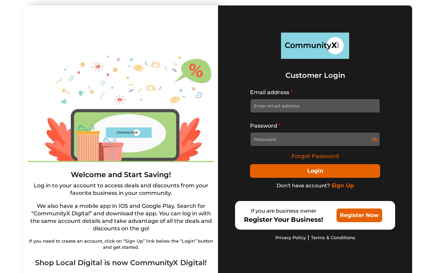Click the CommunityX logo on the tablet illustration
The height and width of the screenshot is (273, 436).
(x=129, y=132)
